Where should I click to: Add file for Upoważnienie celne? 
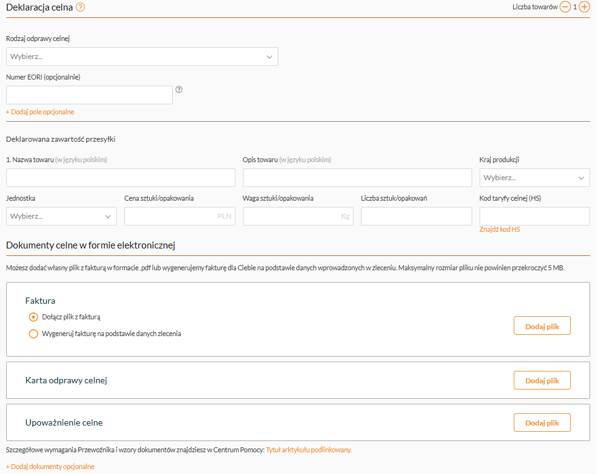point(542,422)
